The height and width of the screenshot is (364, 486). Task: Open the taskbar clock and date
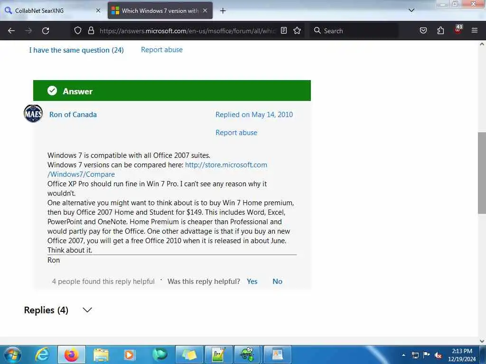click(x=462, y=355)
